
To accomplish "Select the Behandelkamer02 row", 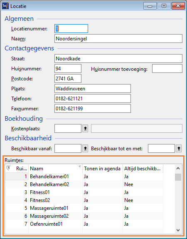I will pyautogui.click(x=84, y=184).
